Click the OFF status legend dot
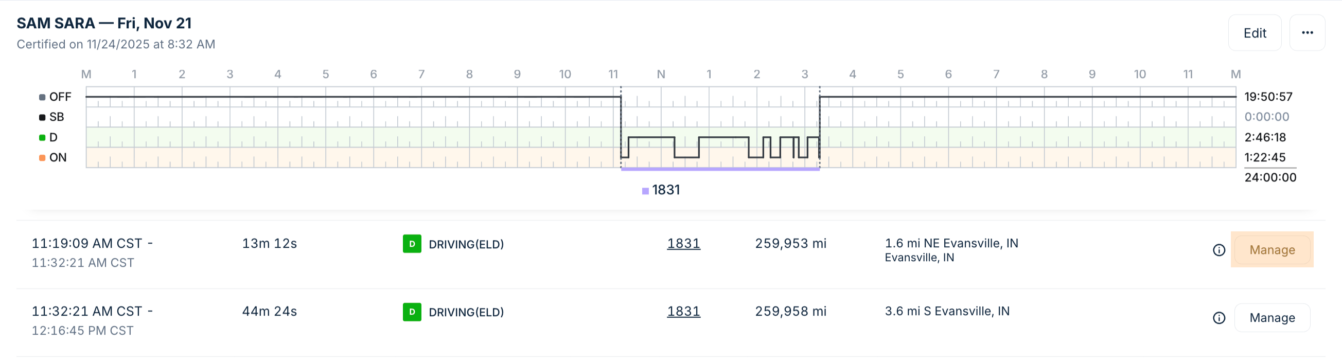The image size is (1342, 364). coord(42,97)
